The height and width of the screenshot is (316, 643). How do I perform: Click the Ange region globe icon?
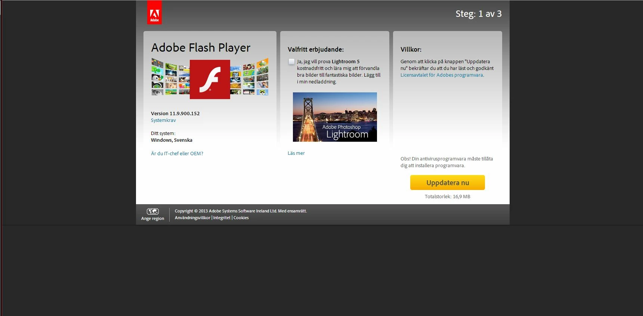(153, 211)
